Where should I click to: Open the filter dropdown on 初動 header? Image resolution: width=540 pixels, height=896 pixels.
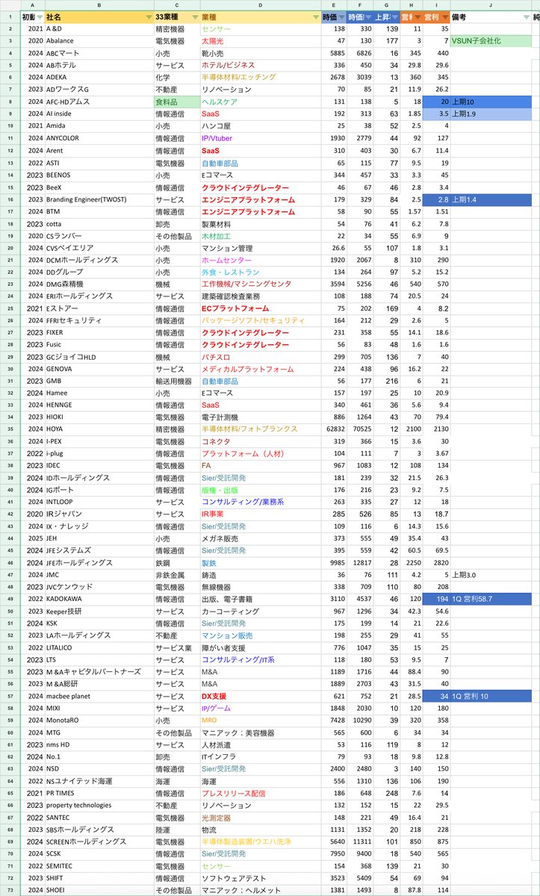(40, 16)
